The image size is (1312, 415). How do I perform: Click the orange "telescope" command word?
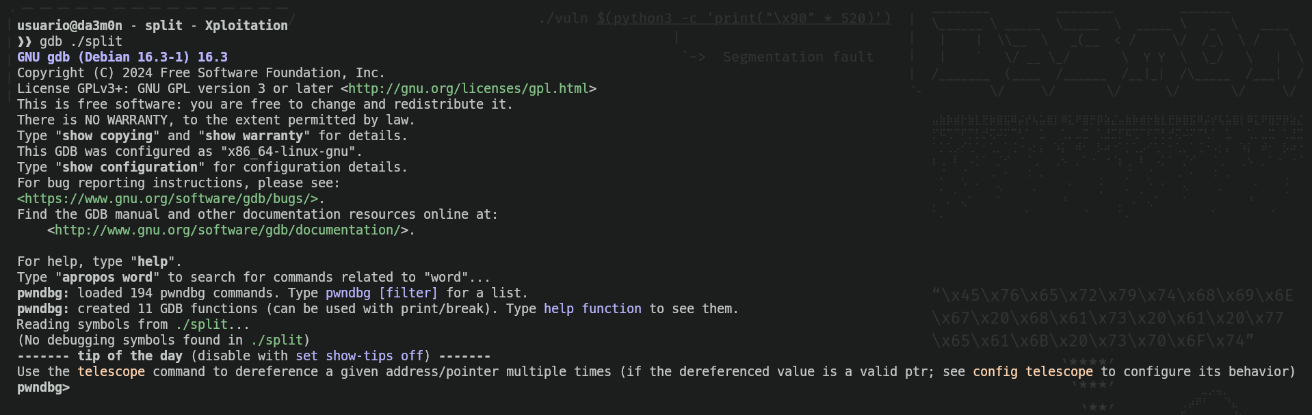click(111, 372)
